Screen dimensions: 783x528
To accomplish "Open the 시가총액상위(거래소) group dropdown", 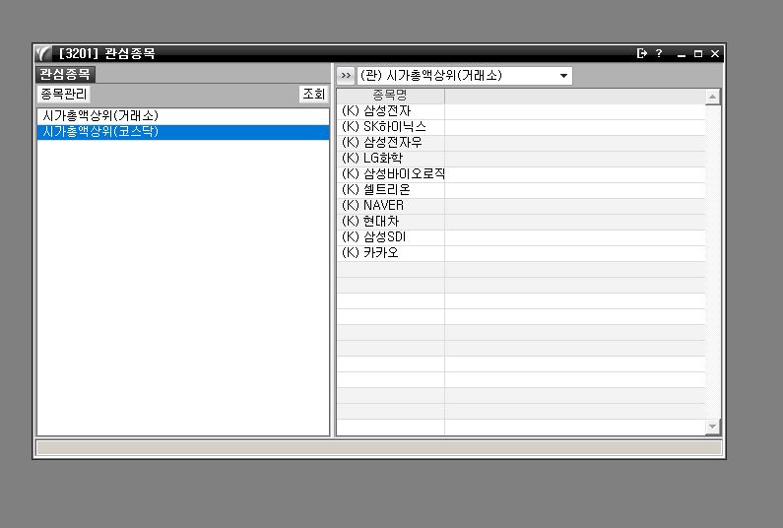I will point(563,76).
